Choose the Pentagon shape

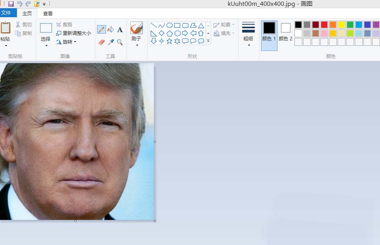coord(170,33)
